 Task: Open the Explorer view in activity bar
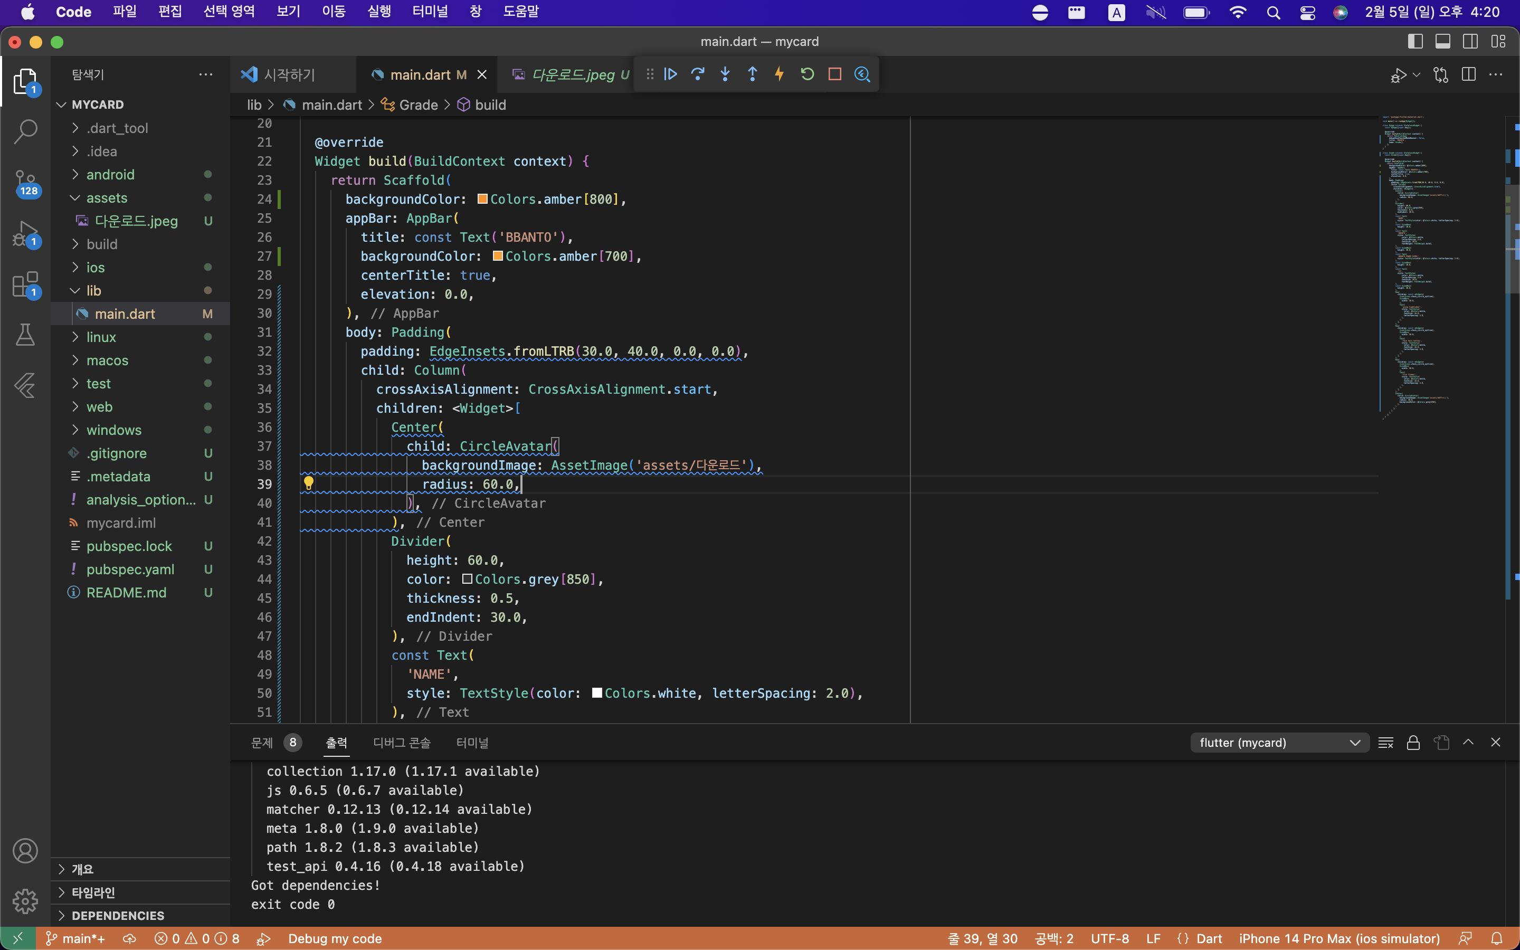[25, 82]
